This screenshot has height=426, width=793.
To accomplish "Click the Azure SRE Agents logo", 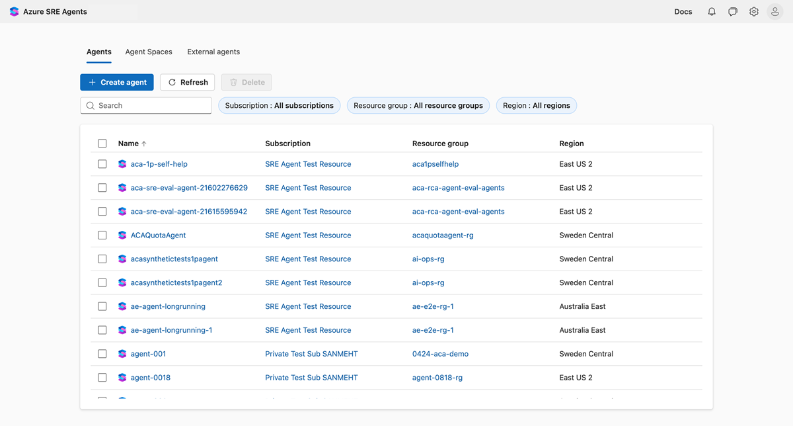I will pyautogui.click(x=13, y=11).
